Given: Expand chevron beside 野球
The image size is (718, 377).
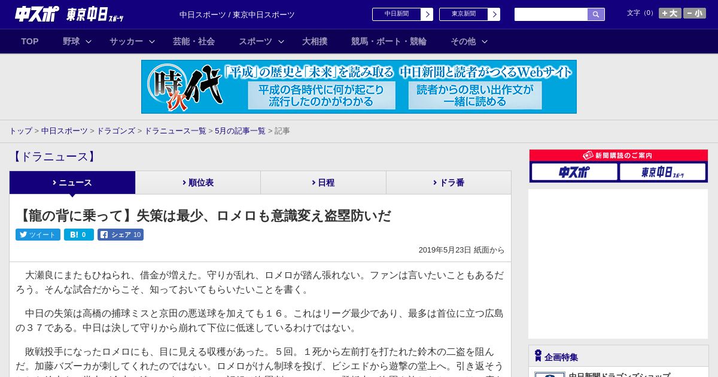Looking at the screenshot, I should (89, 41).
